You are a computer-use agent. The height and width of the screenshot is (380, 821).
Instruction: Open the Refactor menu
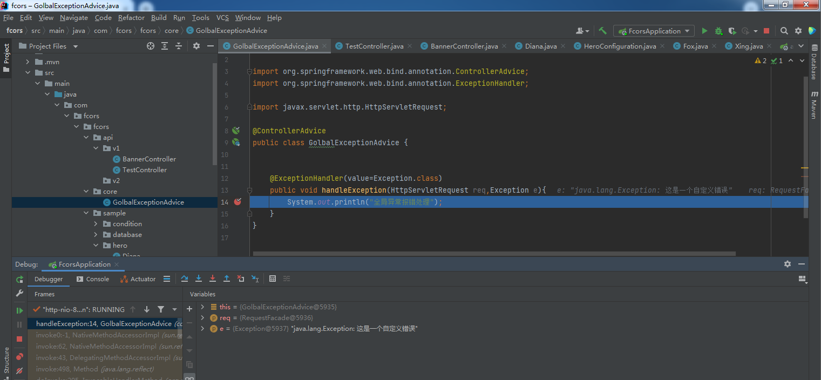[x=131, y=18]
